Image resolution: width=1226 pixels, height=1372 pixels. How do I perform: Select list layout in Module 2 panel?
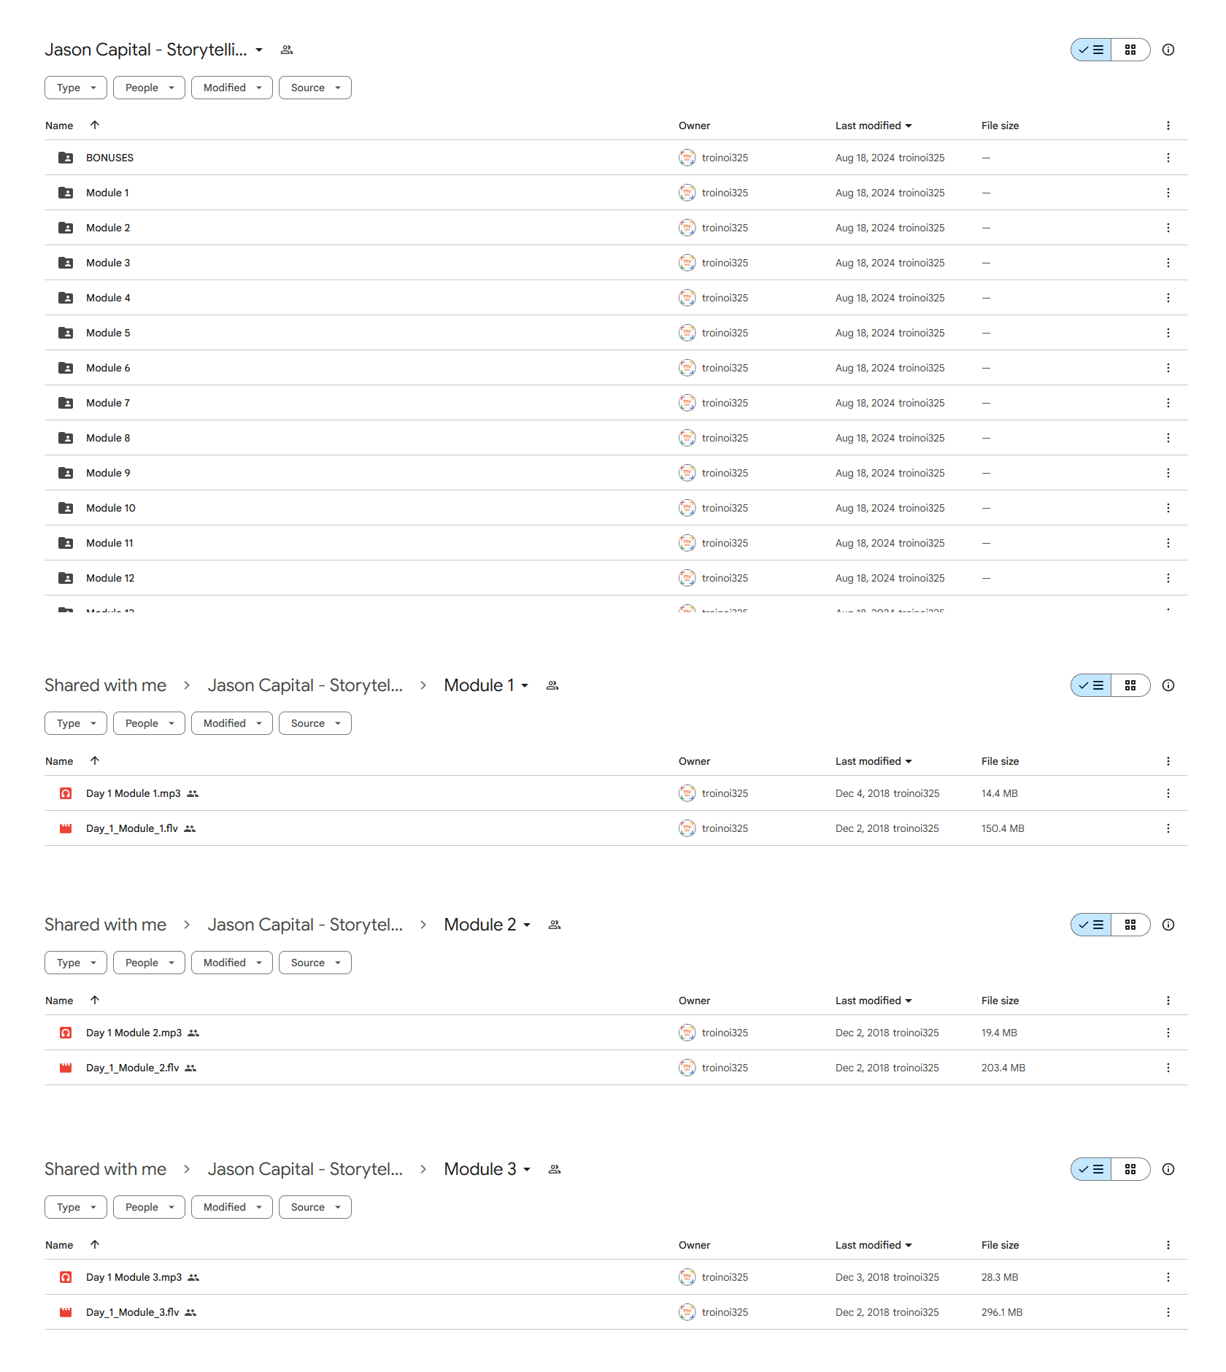coord(1091,925)
